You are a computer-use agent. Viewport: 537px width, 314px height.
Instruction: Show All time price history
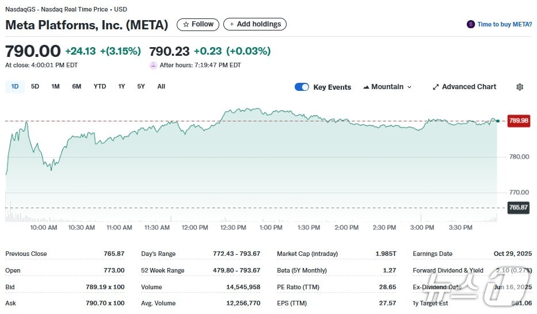(161, 86)
